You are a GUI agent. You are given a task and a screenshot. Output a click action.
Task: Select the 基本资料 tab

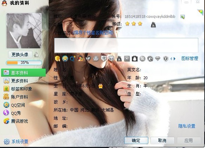click(24, 73)
